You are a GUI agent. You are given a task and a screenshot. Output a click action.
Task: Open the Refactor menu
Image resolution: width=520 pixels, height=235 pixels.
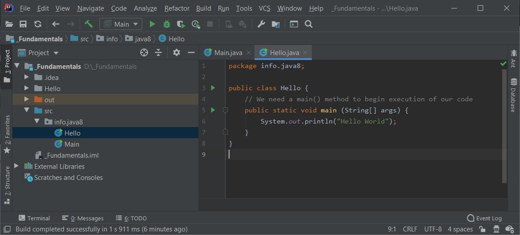177,8
